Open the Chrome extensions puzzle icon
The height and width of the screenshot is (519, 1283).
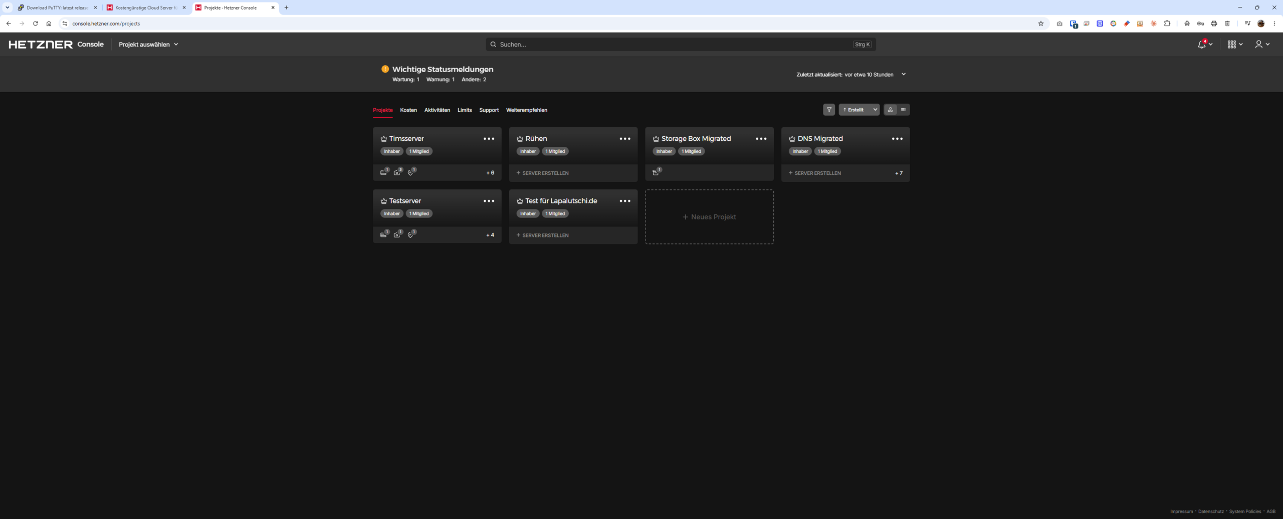(1167, 24)
